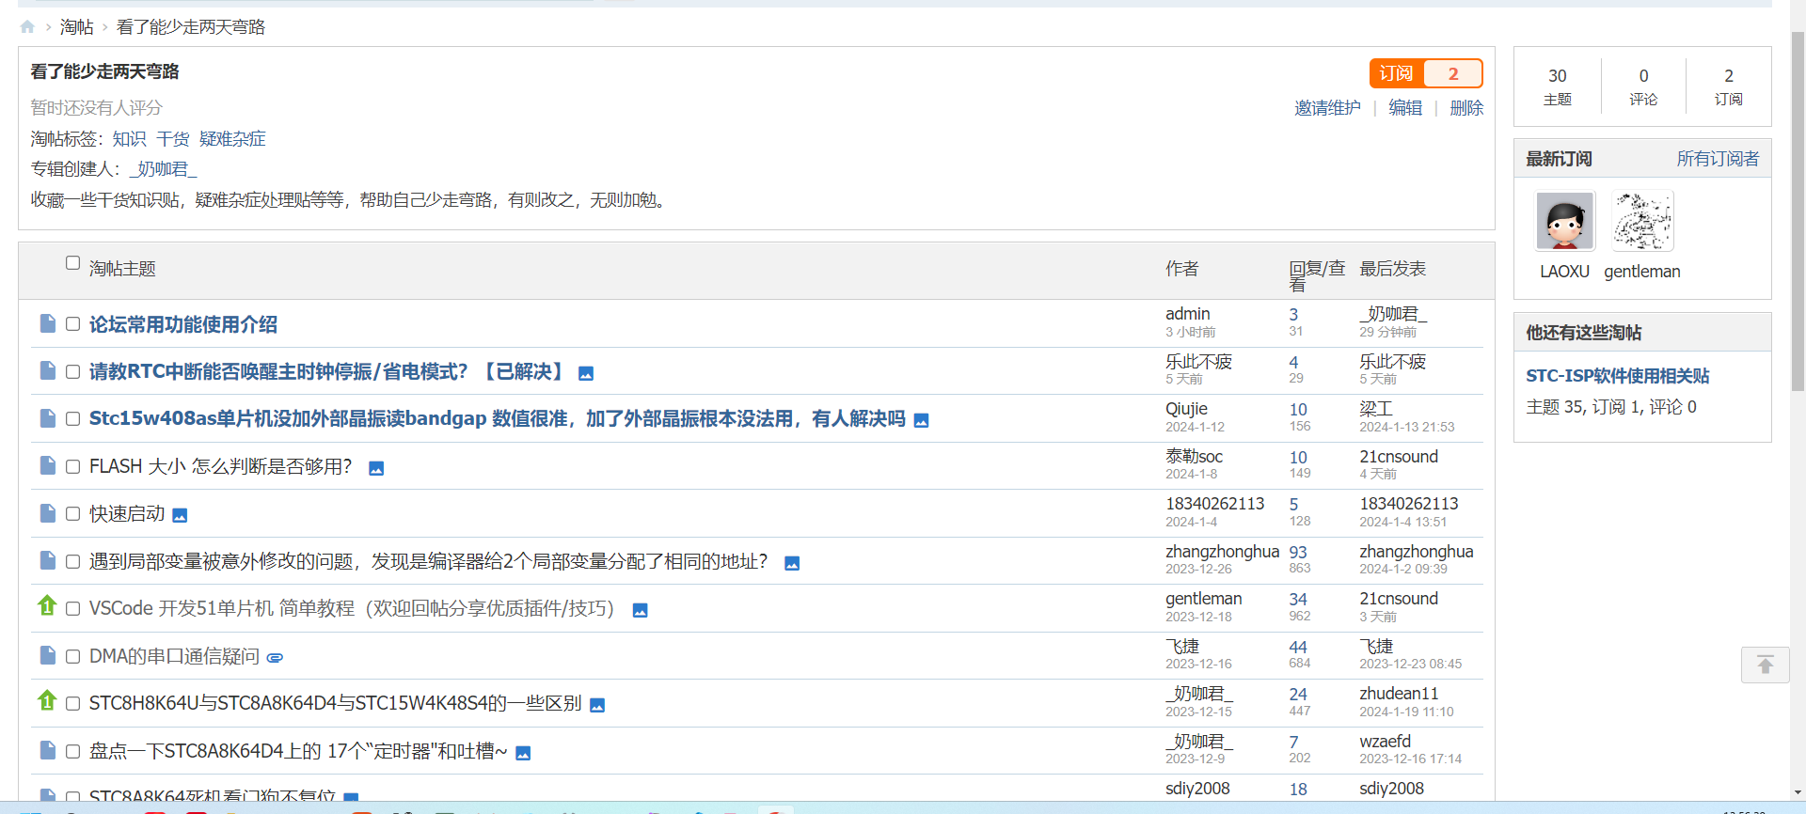Click document icon beside DMA的串口通信疑问

click(48, 656)
